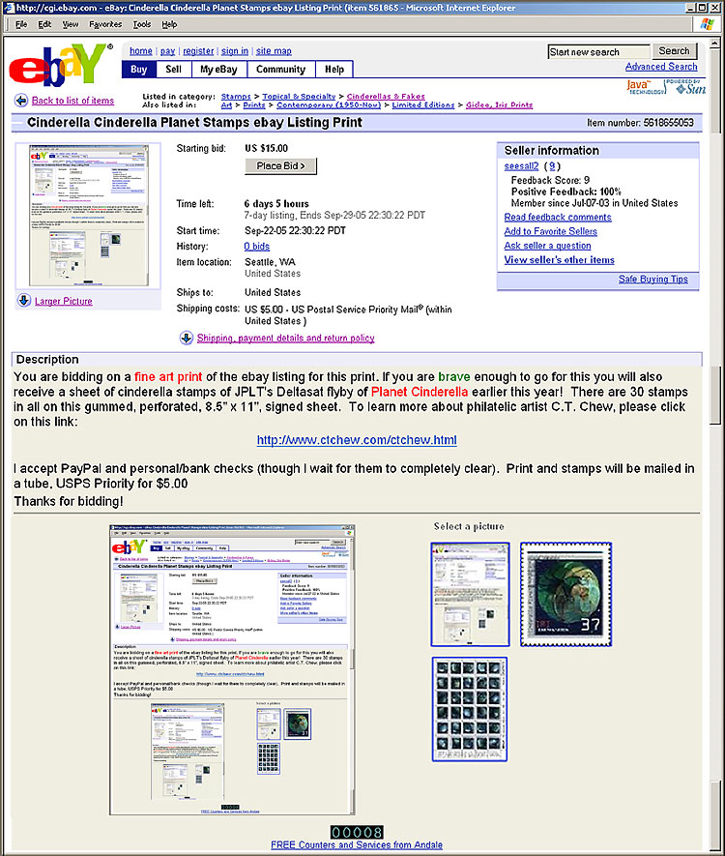Click Read feedback comments
The width and height of the screenshot is (725, 856).
(558, 218)
